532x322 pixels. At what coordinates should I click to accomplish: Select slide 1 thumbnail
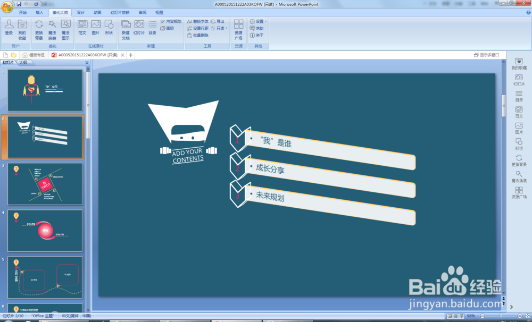(x=45, y=90)
